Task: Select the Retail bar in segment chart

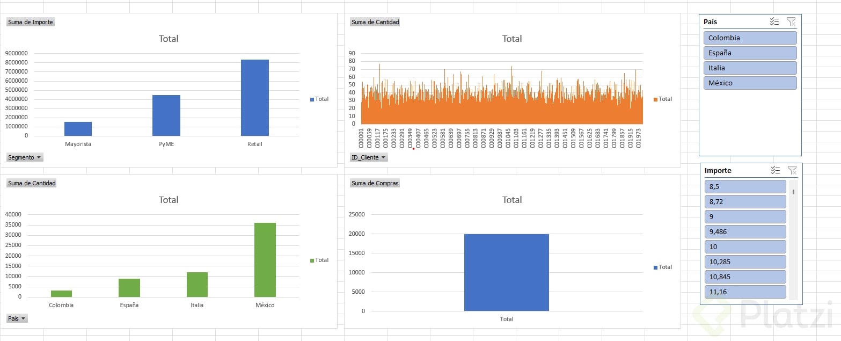Action: coord(254,98)
